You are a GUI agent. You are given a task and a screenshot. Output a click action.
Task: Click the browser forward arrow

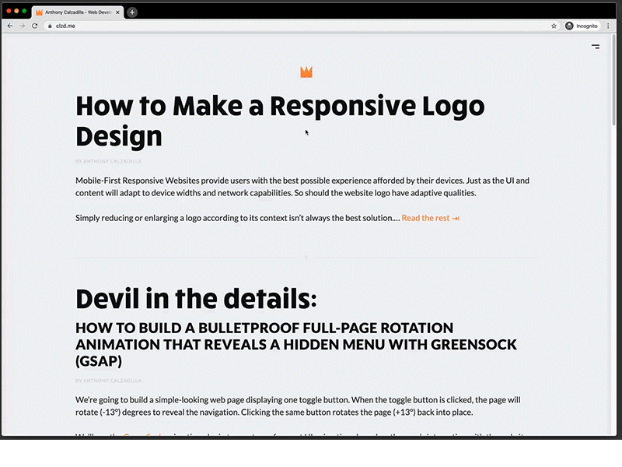pos(23,26)
